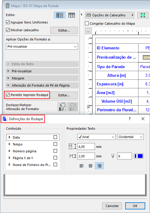Click the 4,00 mm text height field
The width and height of the screenshot is (150, 213).
(x=86, y=147)
